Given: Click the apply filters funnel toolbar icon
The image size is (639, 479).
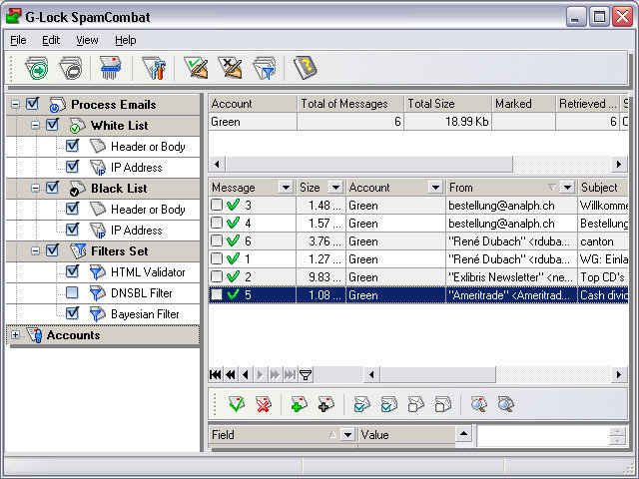Looking at the screenshot, I should point(265,68).
